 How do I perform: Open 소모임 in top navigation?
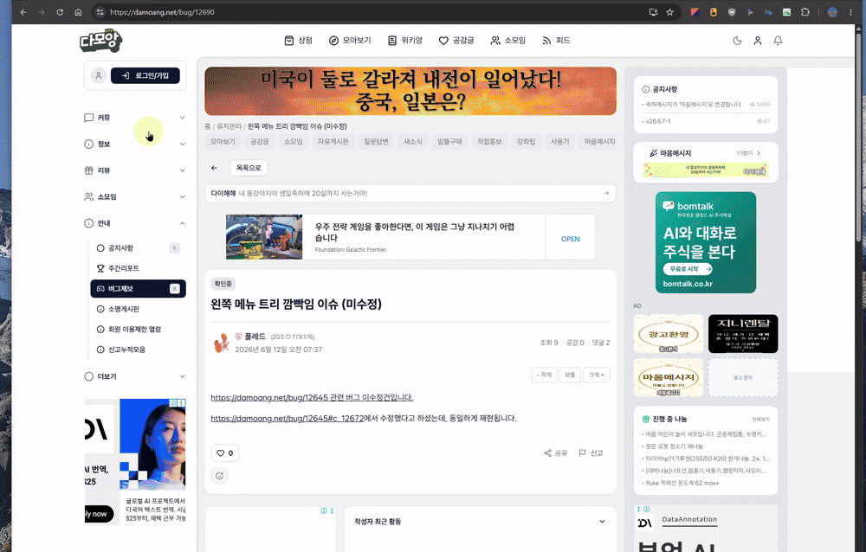[508, 41]
